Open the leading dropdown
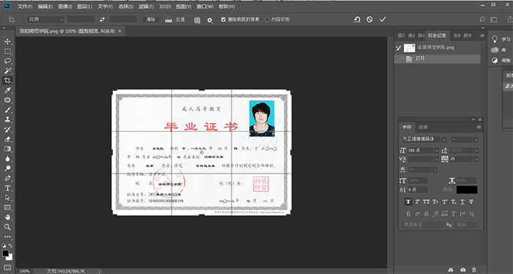This screenshot has width=513, height=274. point(476,150)
